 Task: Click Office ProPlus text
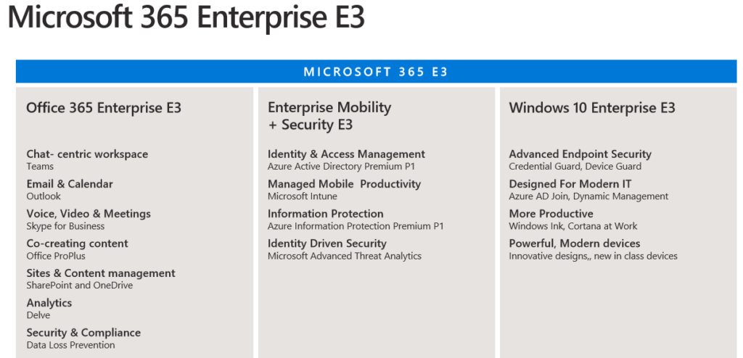tap(56, 256)
